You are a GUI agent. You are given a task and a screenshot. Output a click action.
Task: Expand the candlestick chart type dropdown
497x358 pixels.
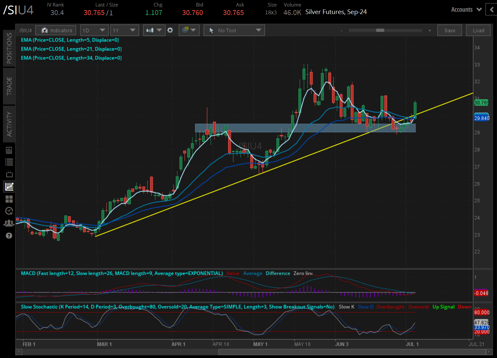(x=154, y=30)
